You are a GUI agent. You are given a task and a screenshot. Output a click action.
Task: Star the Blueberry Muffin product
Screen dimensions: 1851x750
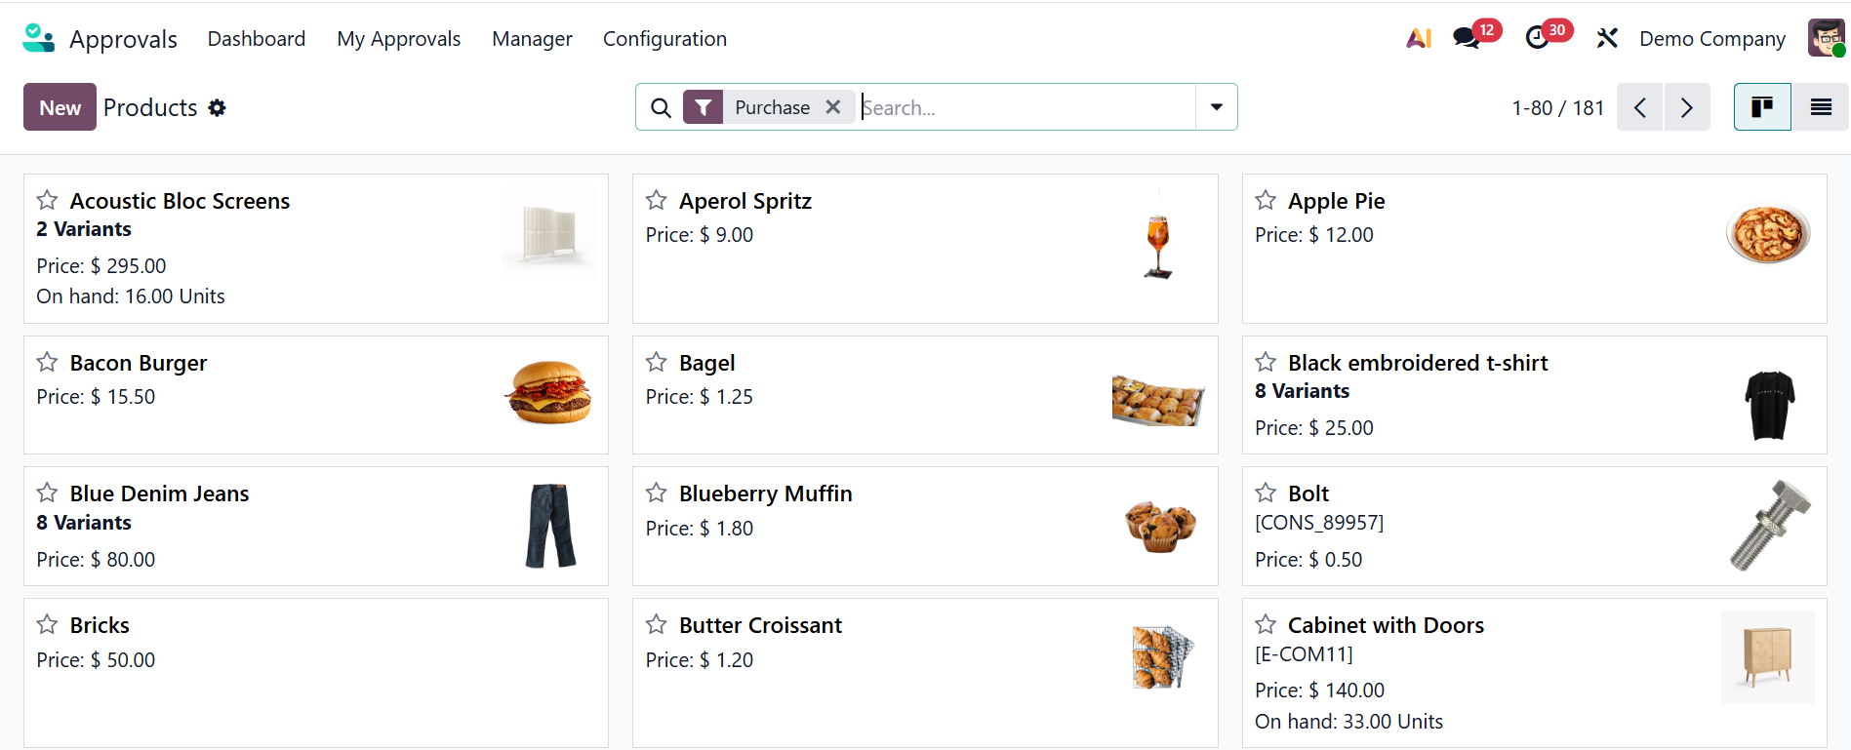click(x=657, y=493)
